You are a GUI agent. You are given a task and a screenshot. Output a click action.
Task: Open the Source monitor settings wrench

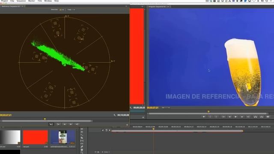coord(131,108)
